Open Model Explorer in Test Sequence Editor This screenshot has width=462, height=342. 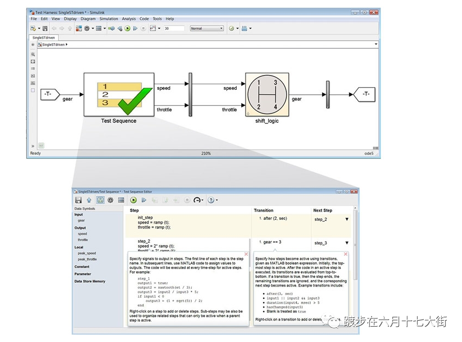(x=121, y=200)
